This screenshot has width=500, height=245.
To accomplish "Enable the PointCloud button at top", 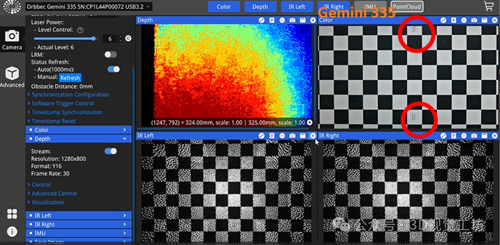I will 407,6.
